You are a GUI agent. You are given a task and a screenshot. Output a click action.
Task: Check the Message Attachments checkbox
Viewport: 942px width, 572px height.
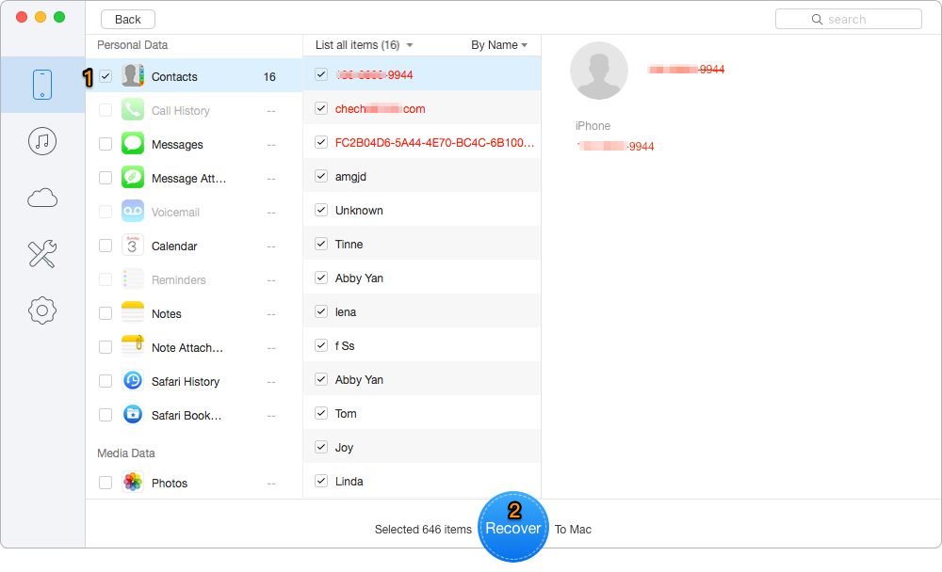click(x=106, y=178)
